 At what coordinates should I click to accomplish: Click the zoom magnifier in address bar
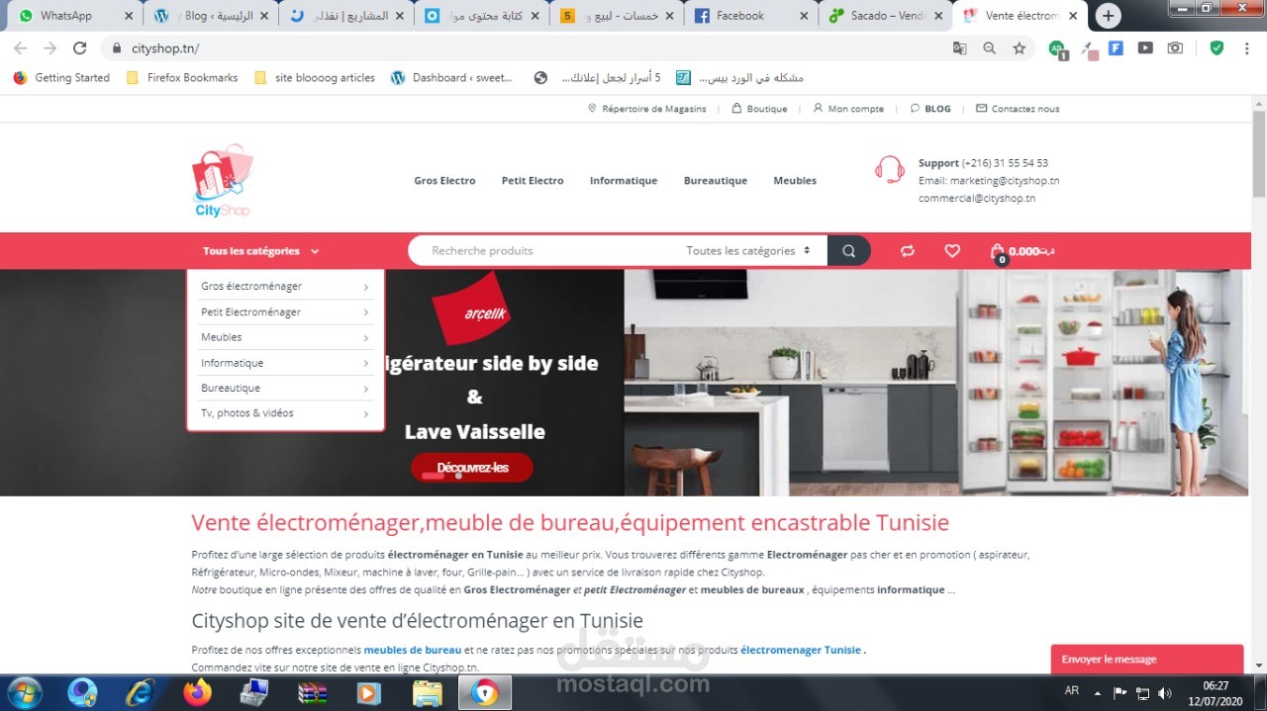click(x=989, y=47)
